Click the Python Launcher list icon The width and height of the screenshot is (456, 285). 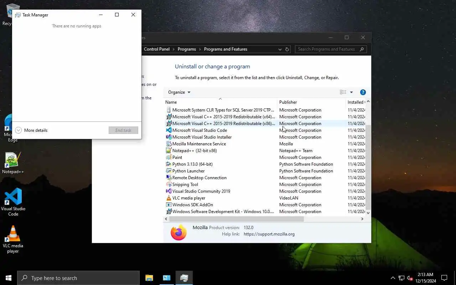169,171
